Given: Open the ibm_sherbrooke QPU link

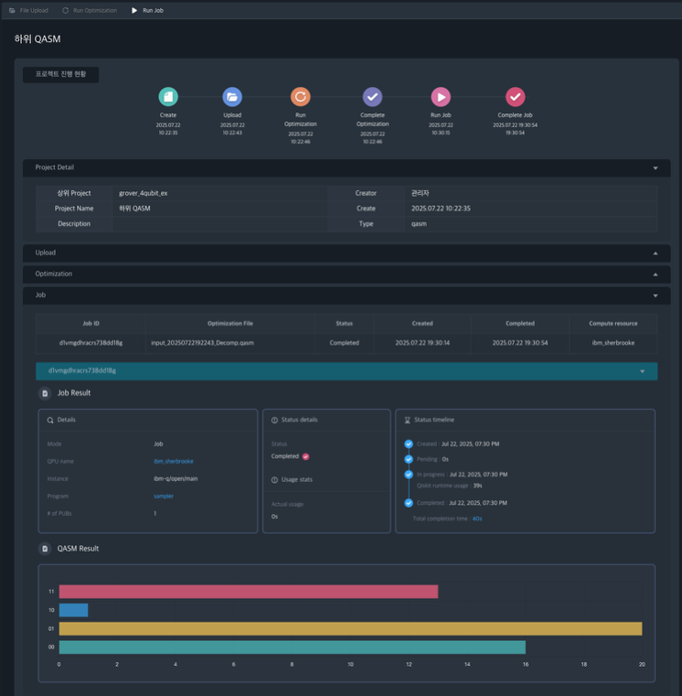Looking at the screenshot, I should 173,461.
